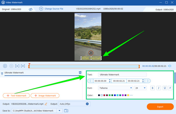
Task: Click the Stop playback button
Action: [x=11, y=66]
